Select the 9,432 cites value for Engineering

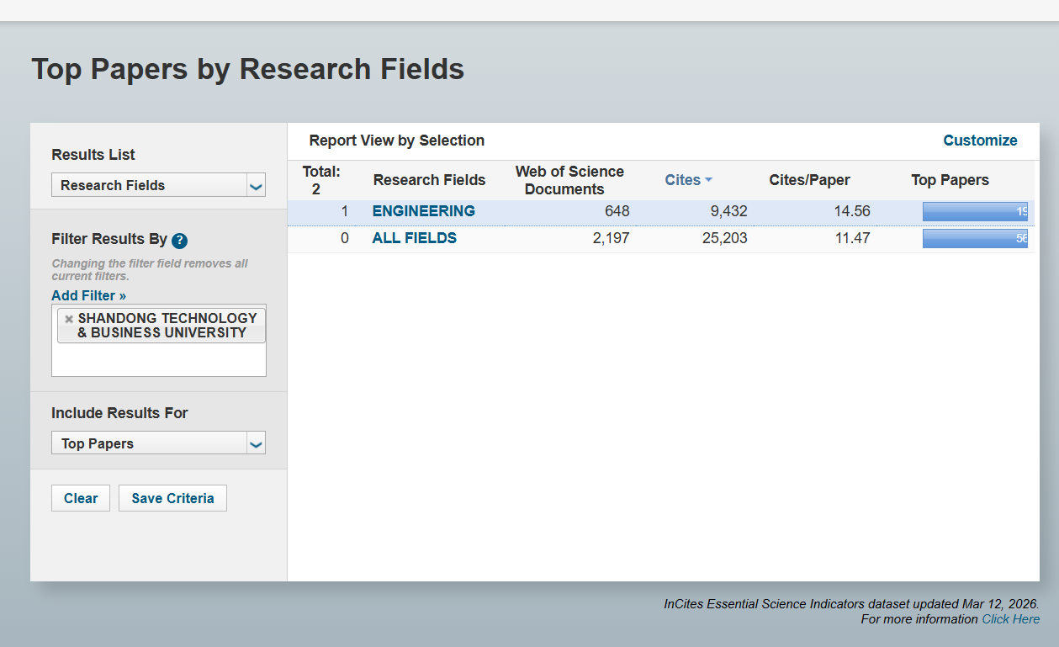coord(728,211)
